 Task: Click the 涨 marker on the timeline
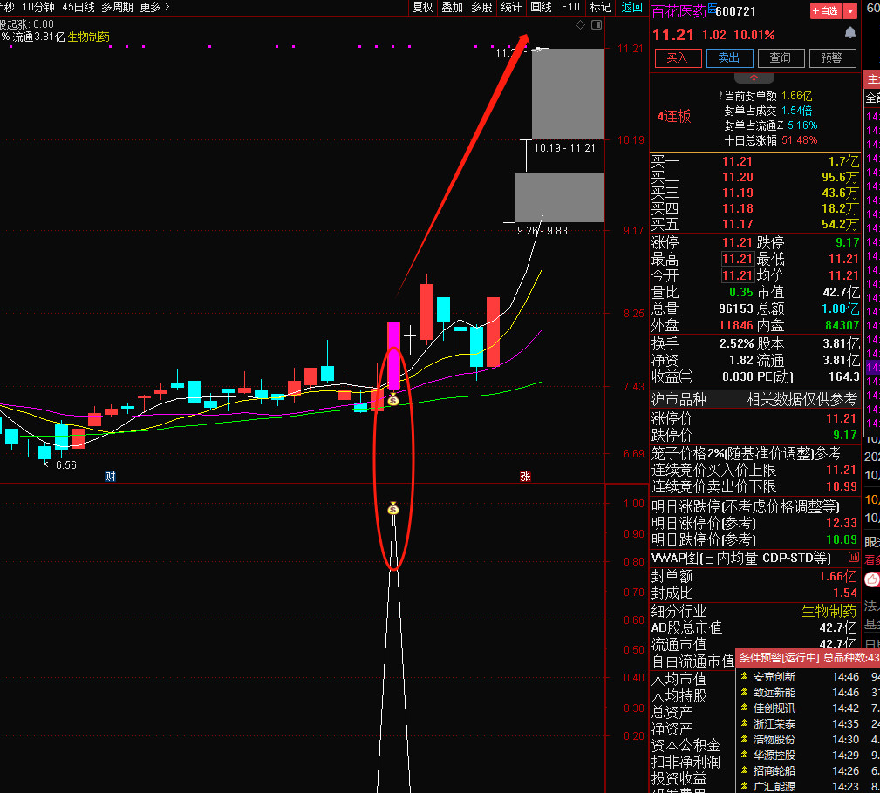pos(525,476)
